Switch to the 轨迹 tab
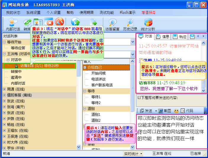 coord(180,37)
